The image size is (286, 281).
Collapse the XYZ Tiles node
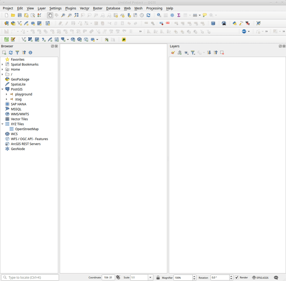coord(3,124)
